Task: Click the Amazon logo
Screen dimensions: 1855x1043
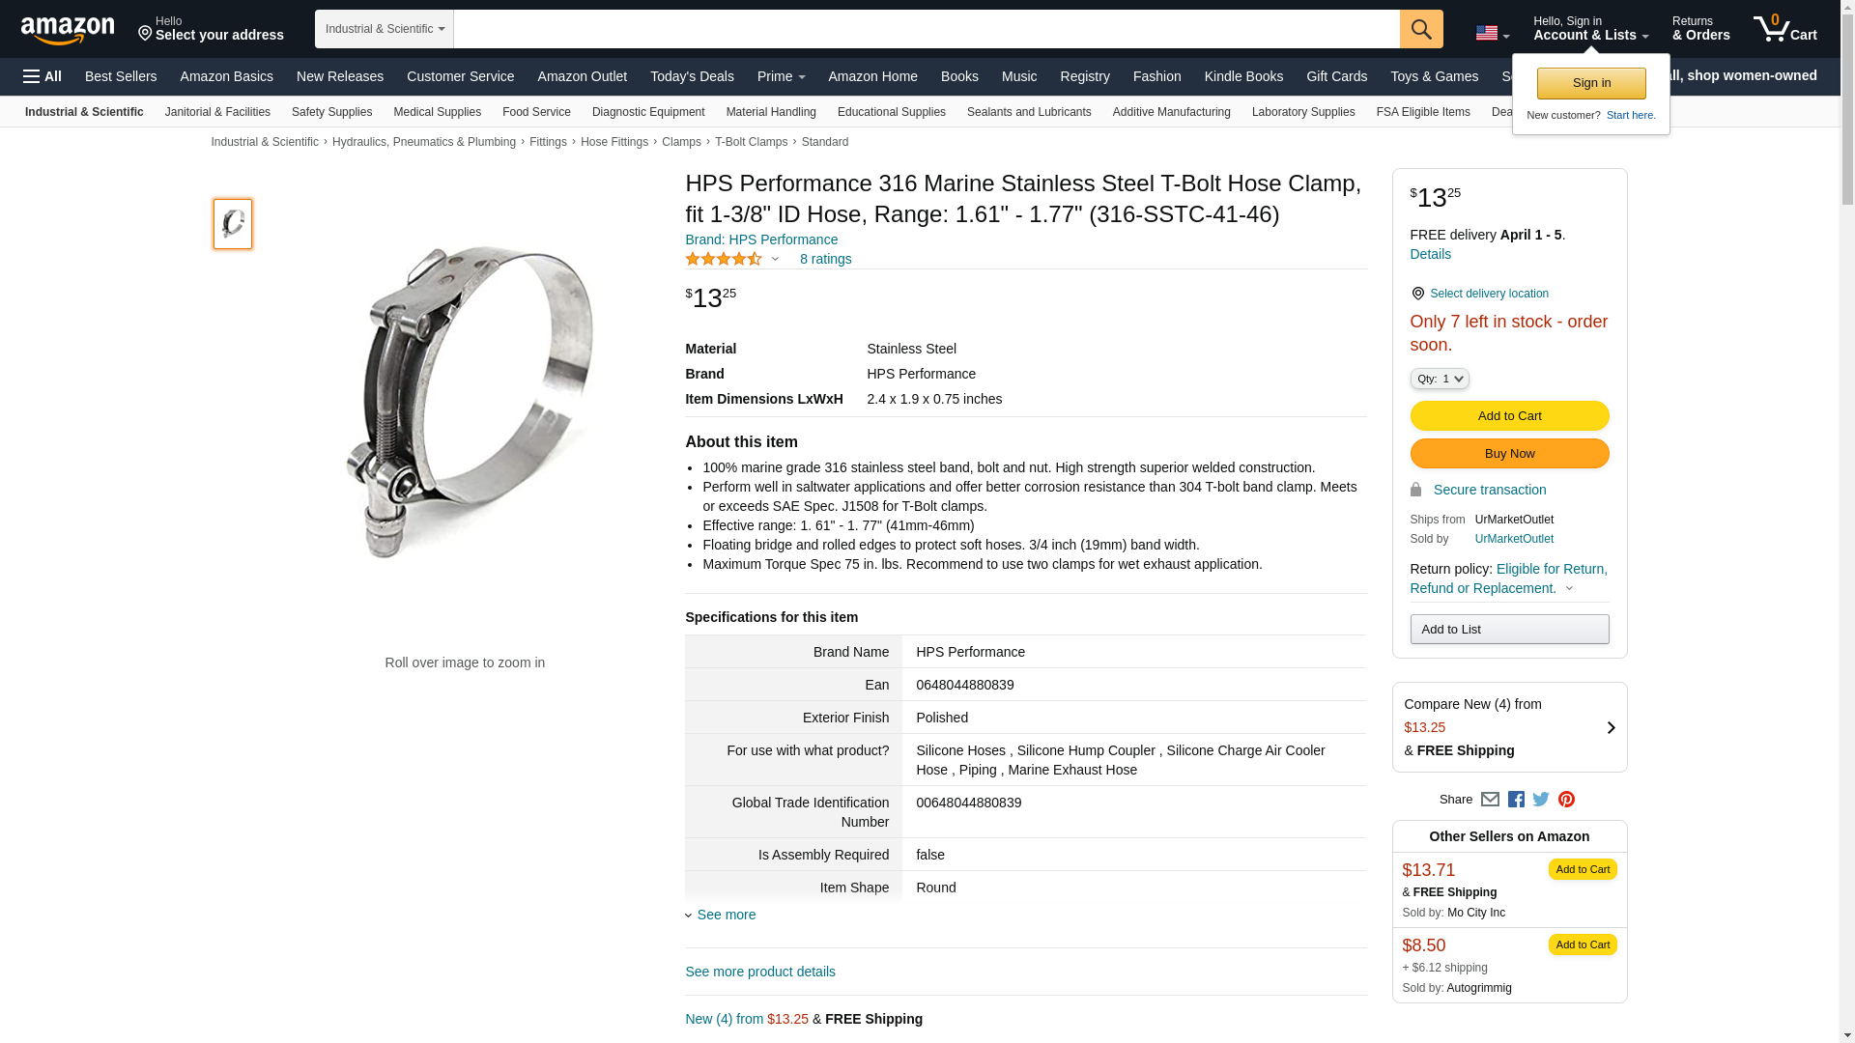Action: tap(68, 30)
